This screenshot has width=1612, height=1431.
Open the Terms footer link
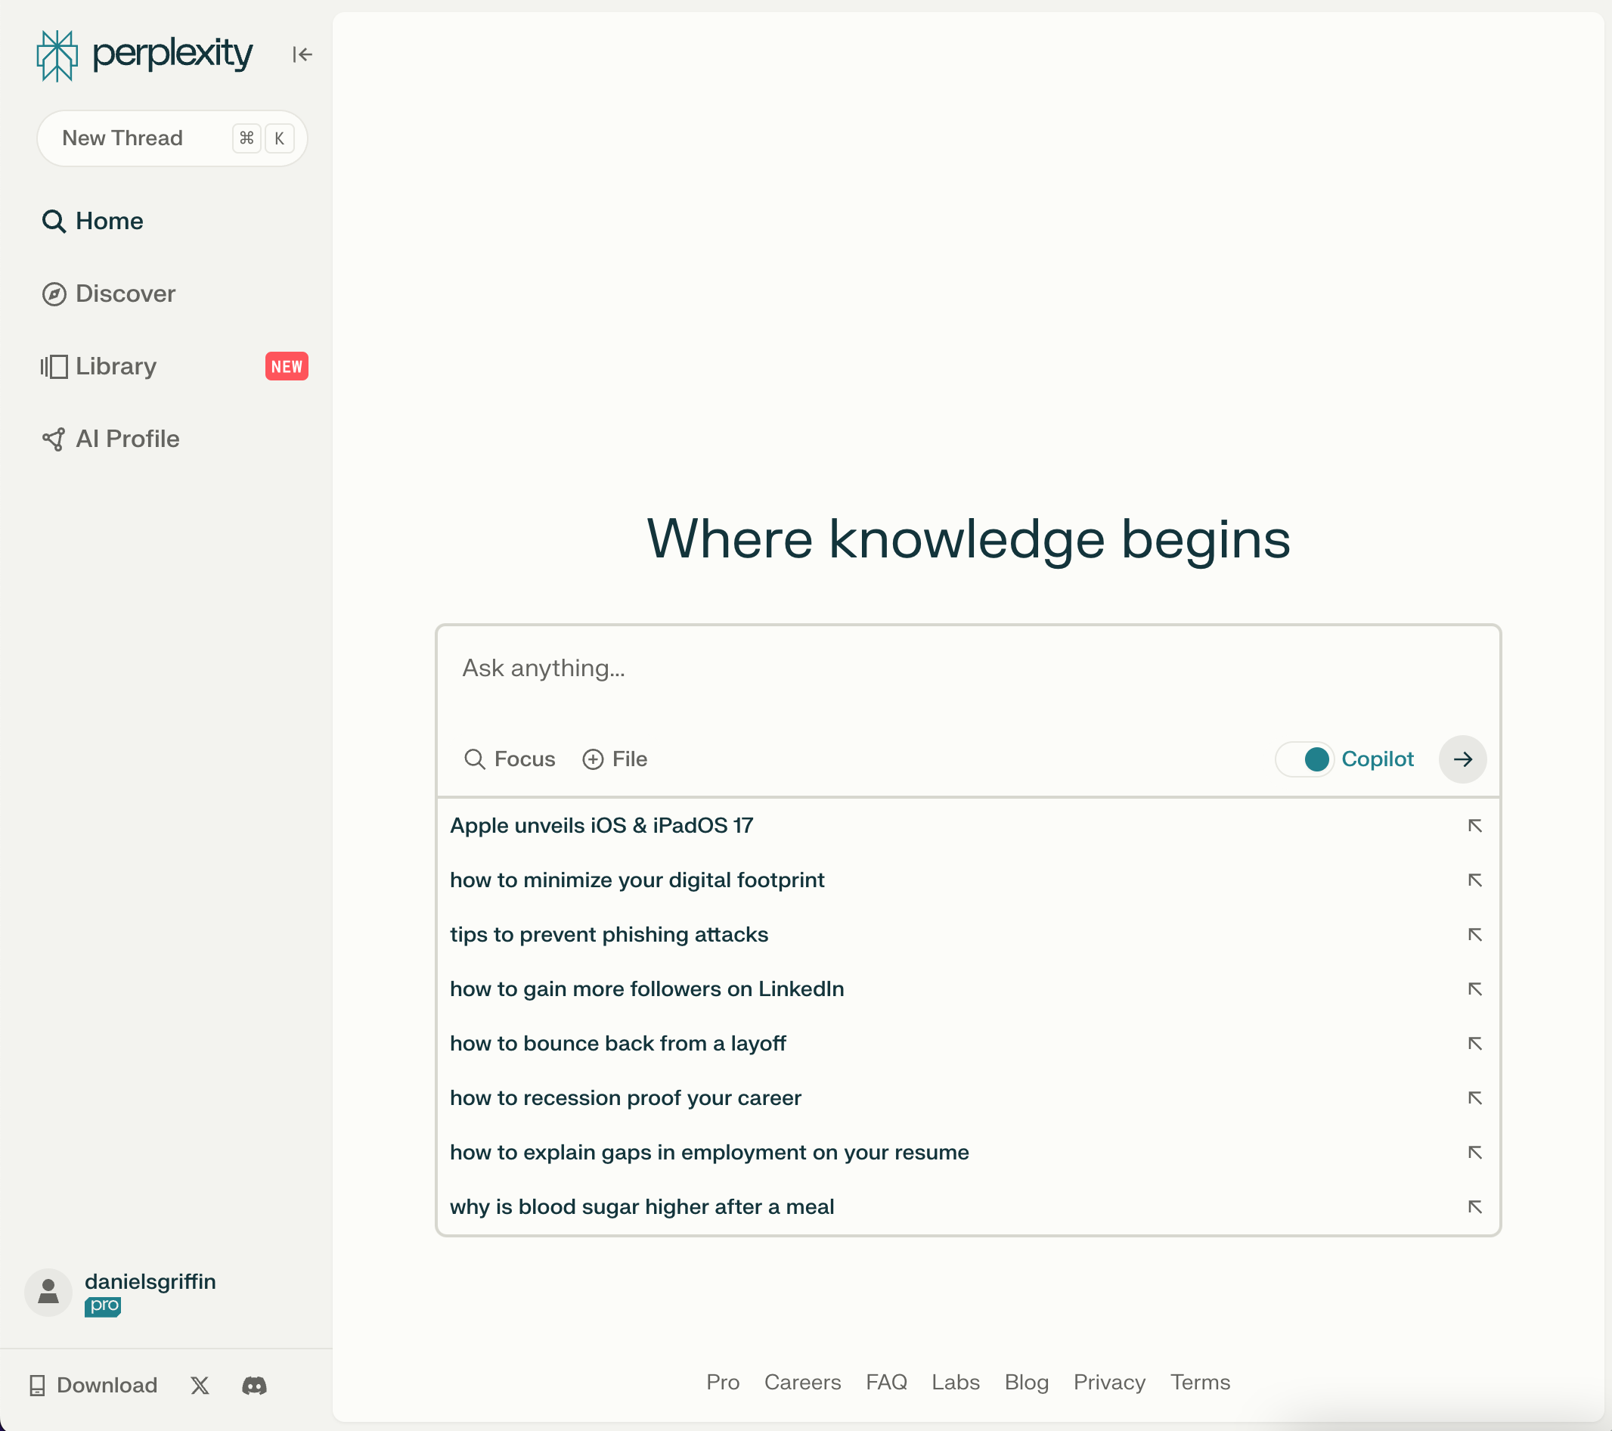pos(1201,1382)
